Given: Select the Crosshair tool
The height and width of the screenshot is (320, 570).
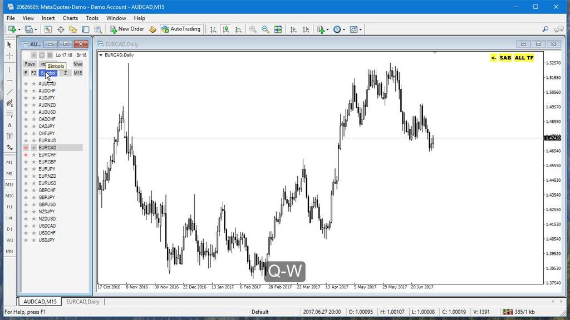Looking at the screenshot, I should [x=9, y=54].
